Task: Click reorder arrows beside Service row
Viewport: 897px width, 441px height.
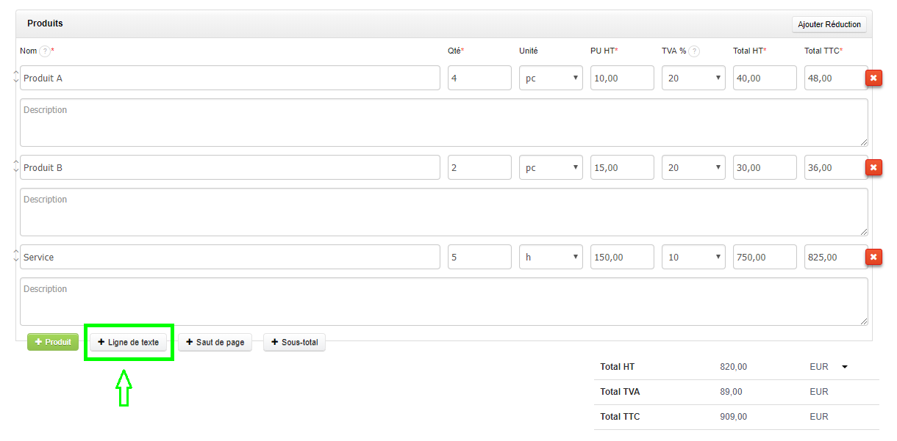Action: click(16, 256)
